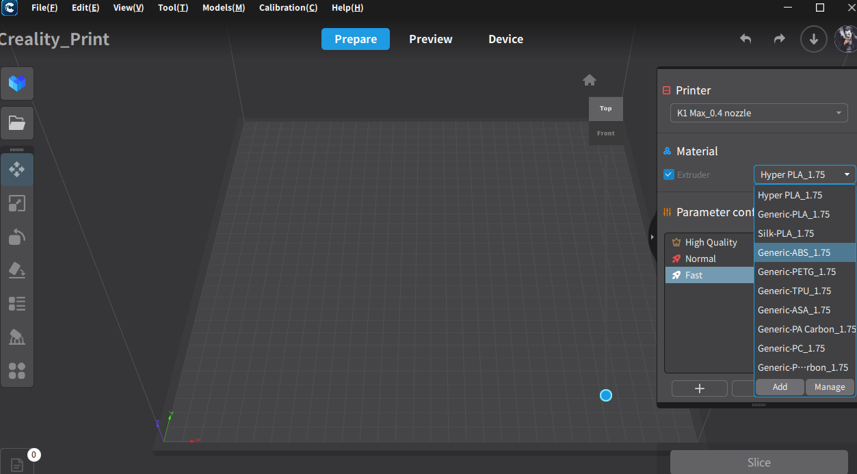Choose Generic-ABS_1.75 from the list
The height and width of the screenshot is (474, 857).
tap(805, 252)
